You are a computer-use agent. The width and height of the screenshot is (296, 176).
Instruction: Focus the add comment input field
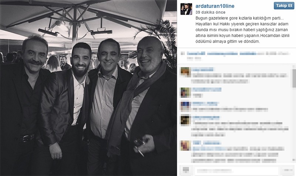[x=237, y=171]
